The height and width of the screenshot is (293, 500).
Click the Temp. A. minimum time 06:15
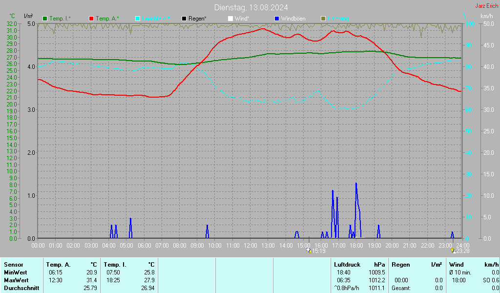56,272
